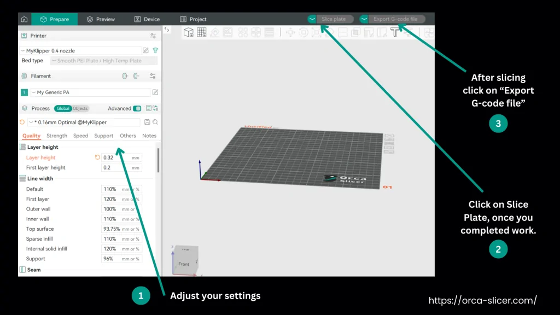Click filament number 1 color swatch

24,92
